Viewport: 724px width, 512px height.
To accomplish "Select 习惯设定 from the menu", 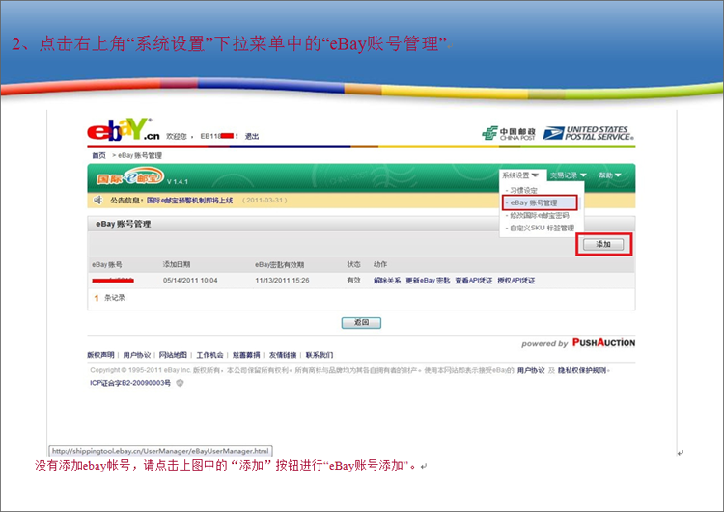I will pos(523,190).
